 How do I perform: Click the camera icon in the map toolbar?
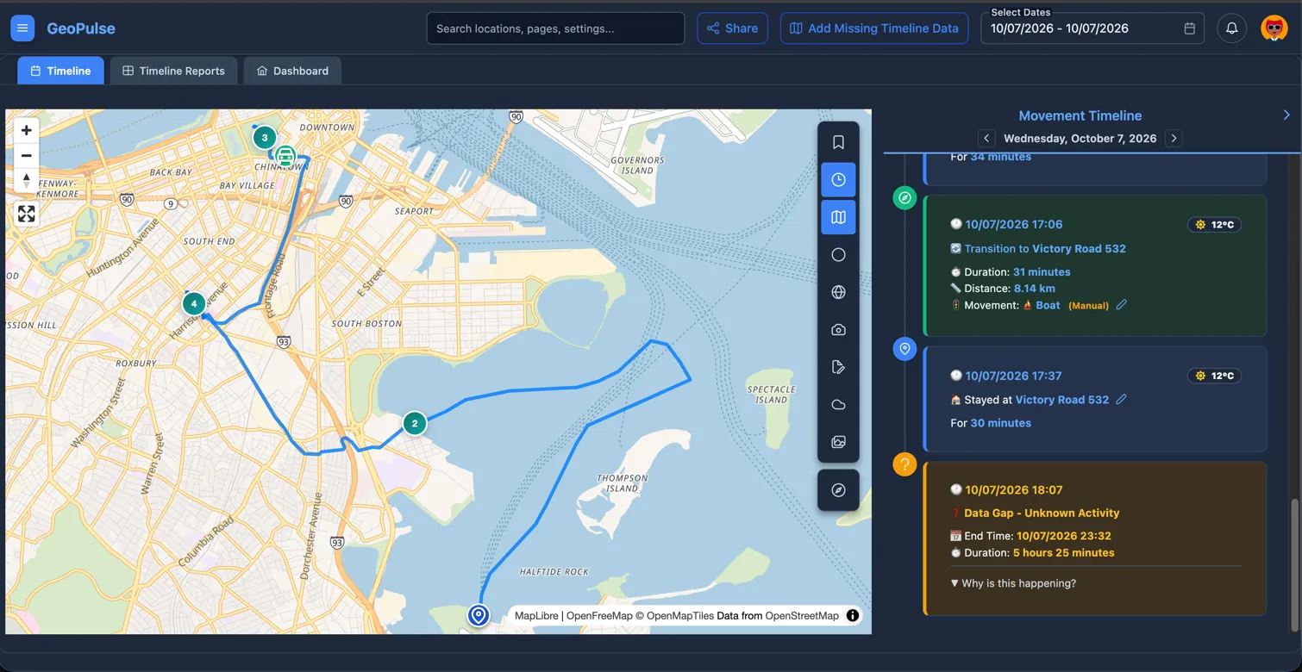[x=838, y=330]
